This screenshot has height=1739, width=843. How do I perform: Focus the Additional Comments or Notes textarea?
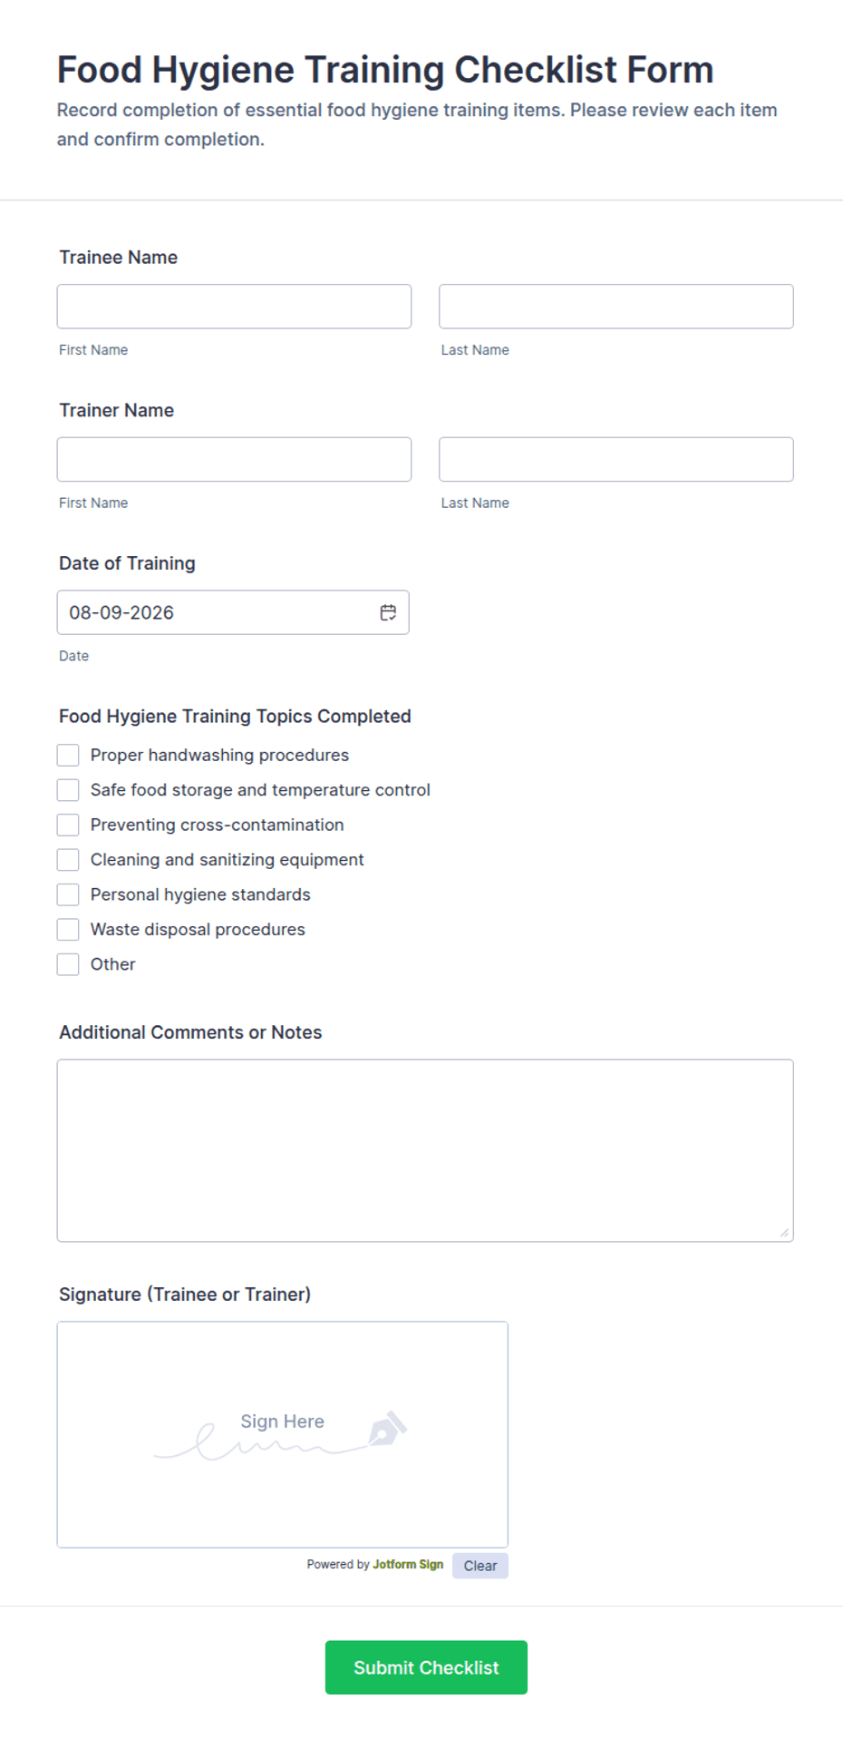425,1150
